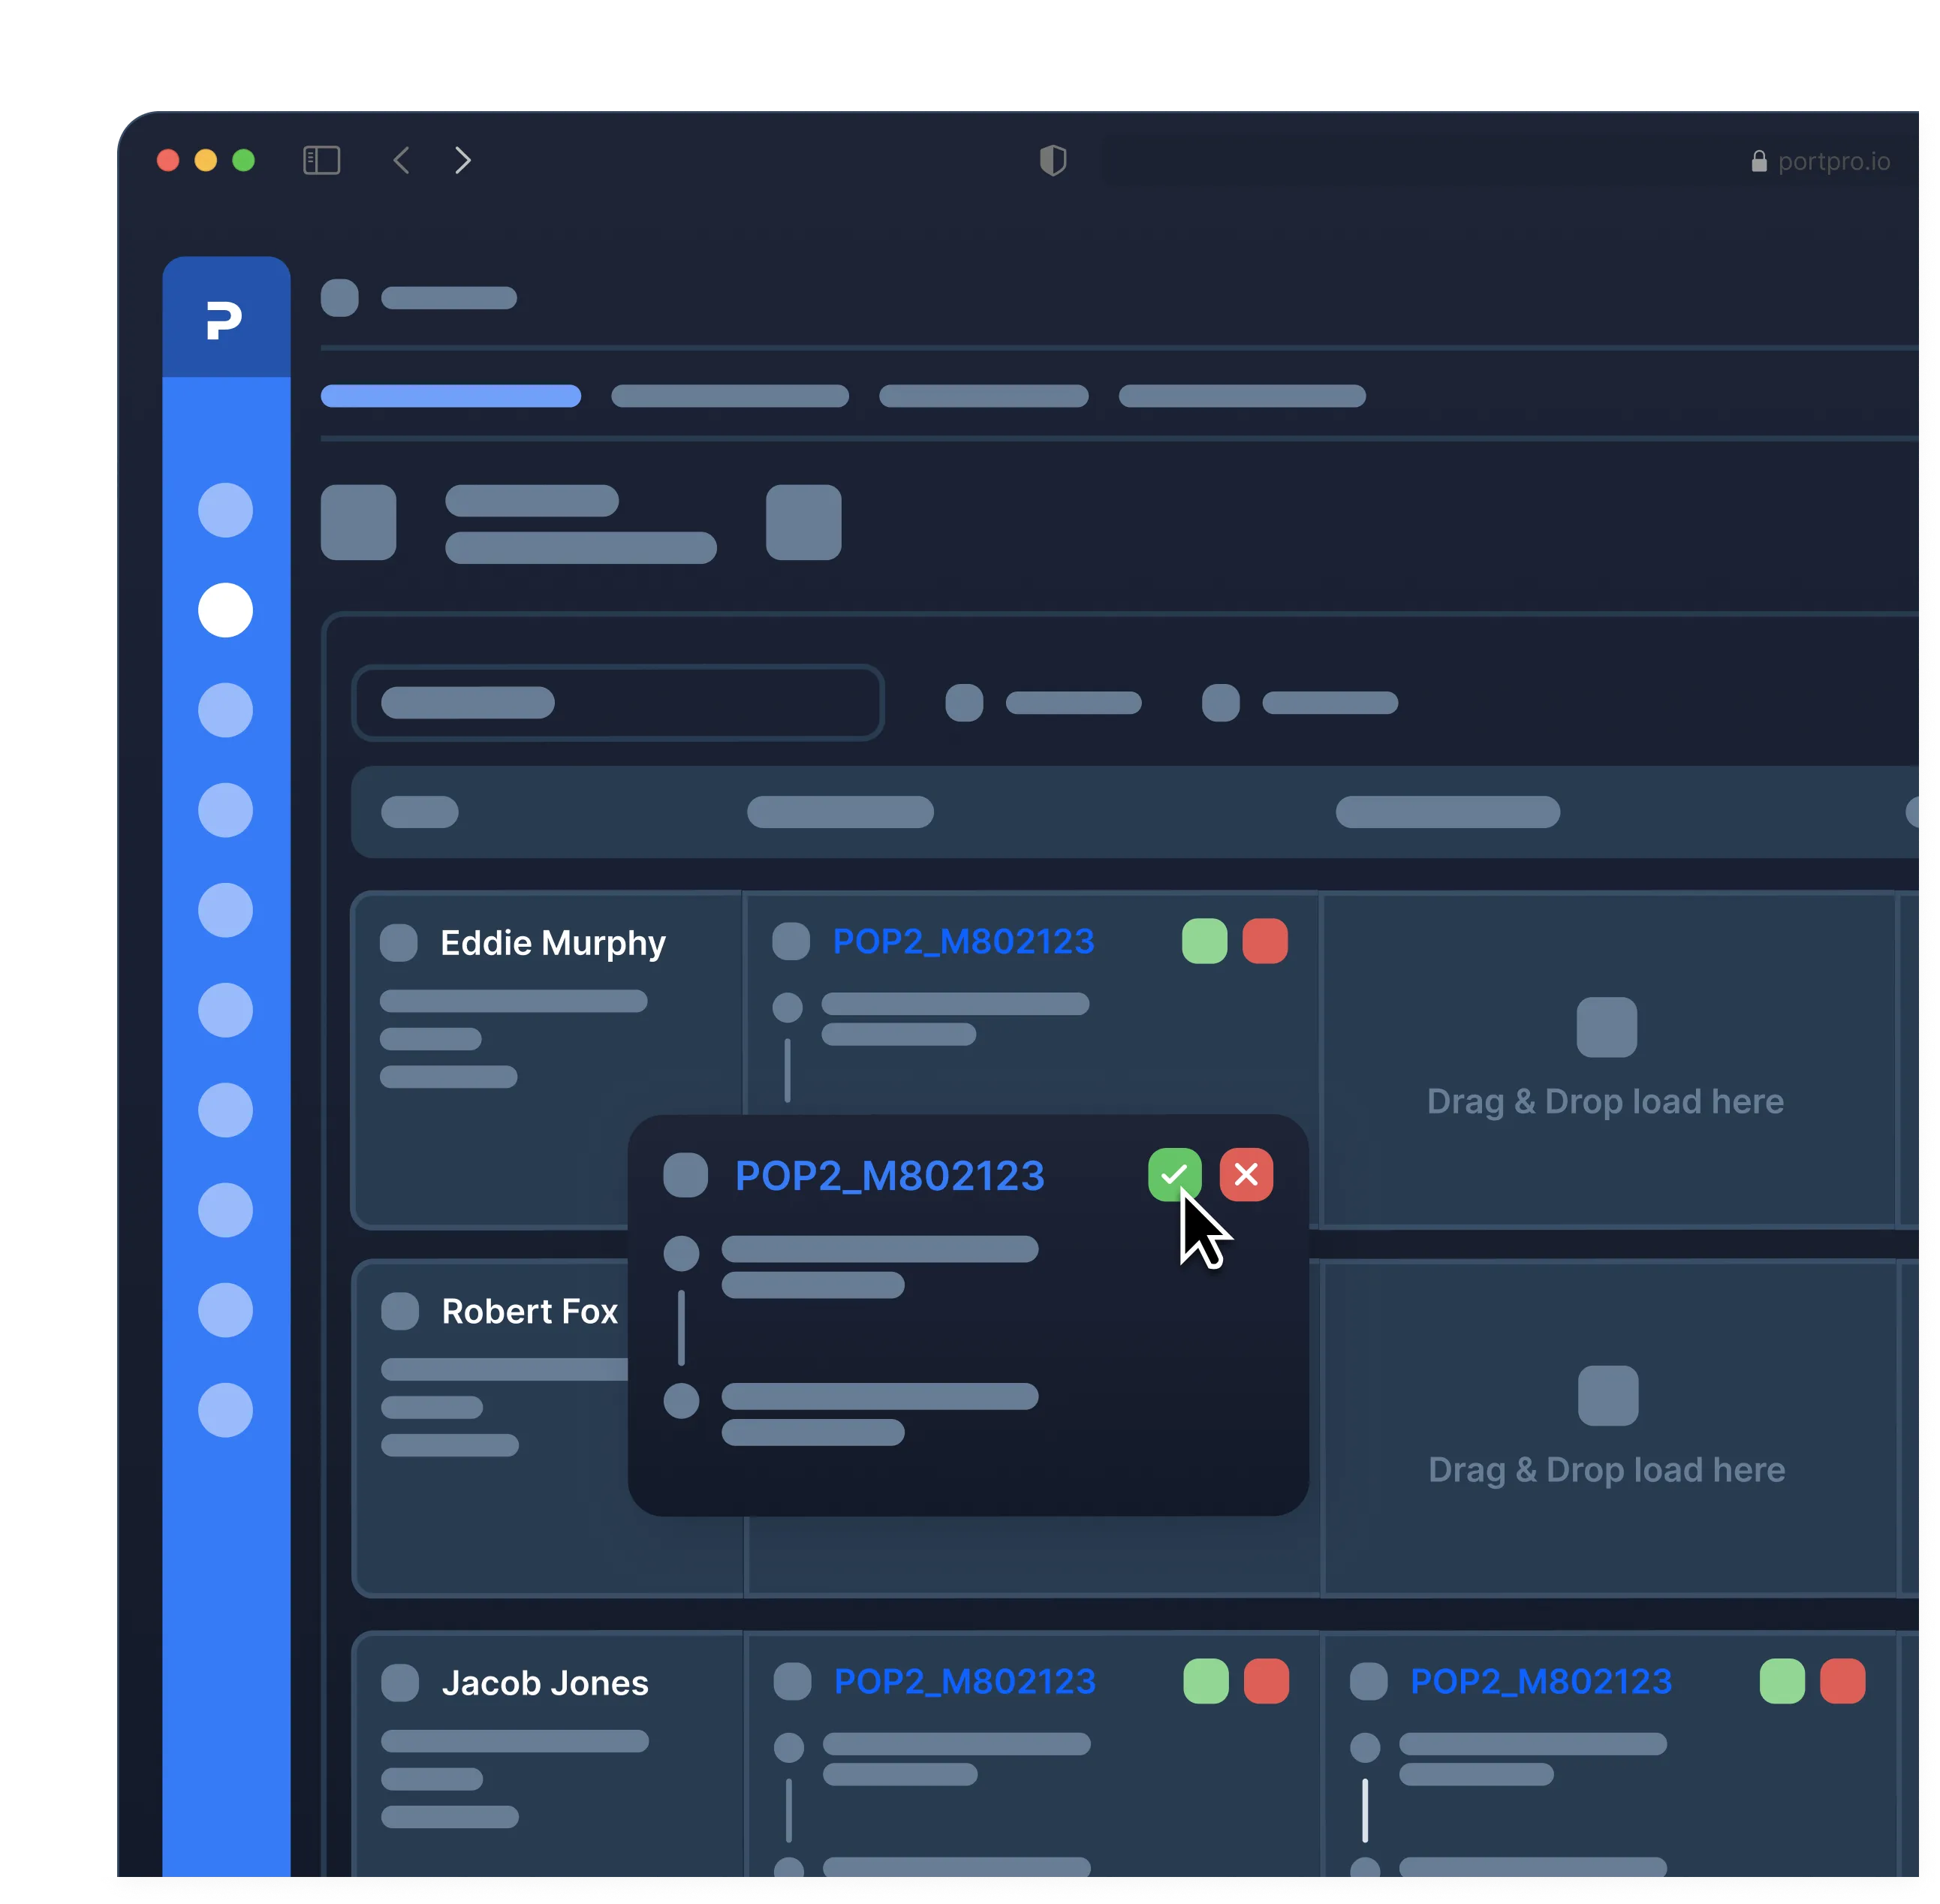The image size is (1940, 1904).
Task: Click the PortPro logo in sidebar
Action: click(224, 320)
